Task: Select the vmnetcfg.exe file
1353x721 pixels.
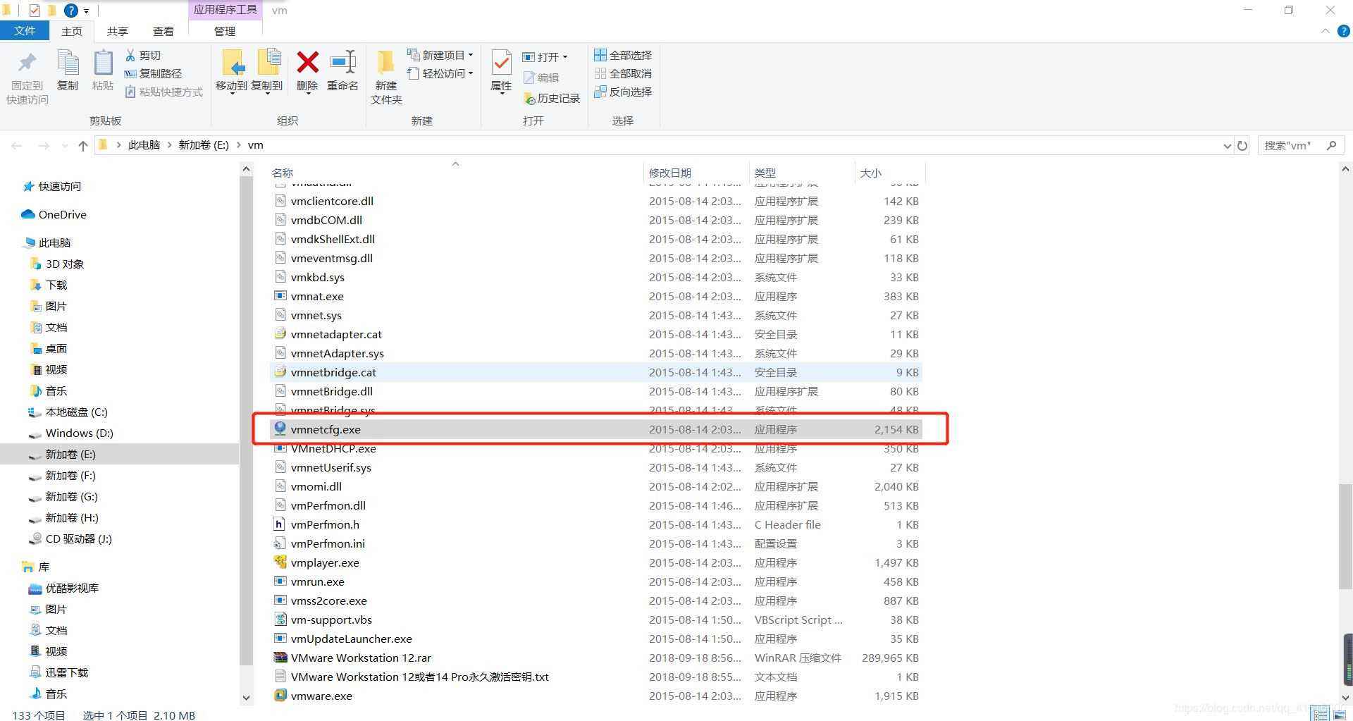Action: click(326, 429)
